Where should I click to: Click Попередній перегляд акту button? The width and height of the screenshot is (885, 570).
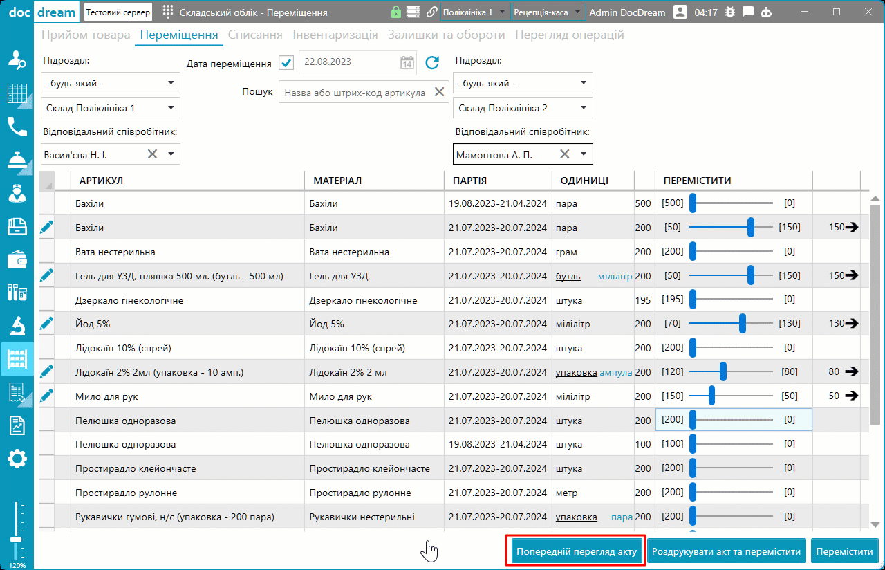576,552
